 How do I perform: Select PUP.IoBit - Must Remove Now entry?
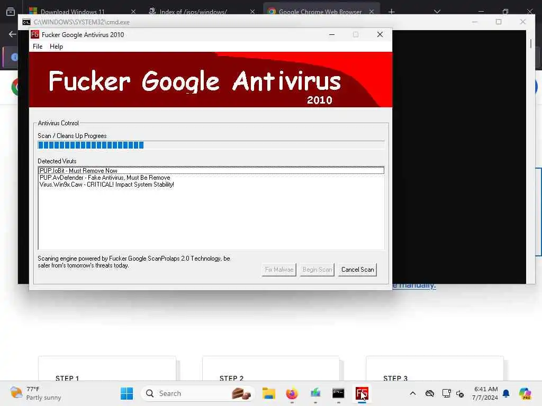(211, 171)
